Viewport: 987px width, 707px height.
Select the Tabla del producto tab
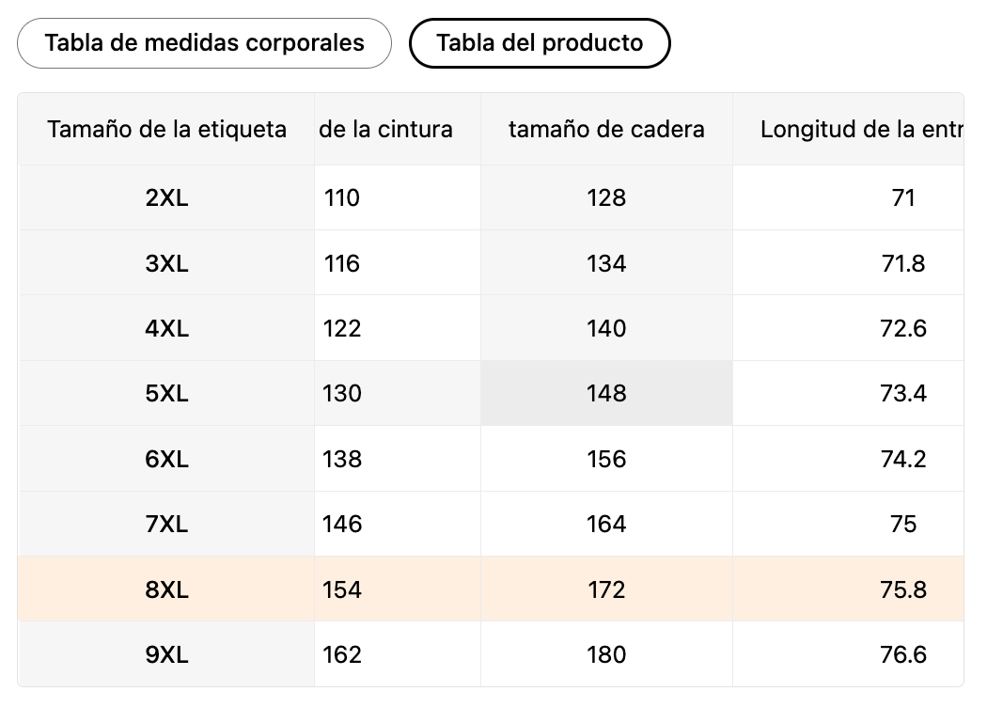(x=540, y=43)
